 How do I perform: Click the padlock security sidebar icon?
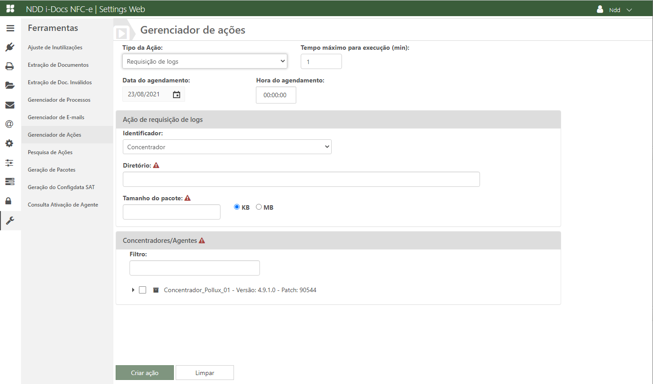pyautogui.click(x=9, y=201)
